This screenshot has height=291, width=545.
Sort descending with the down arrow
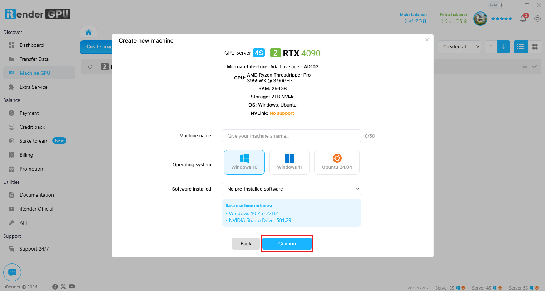pyautogui.click(x=504, y=47)
